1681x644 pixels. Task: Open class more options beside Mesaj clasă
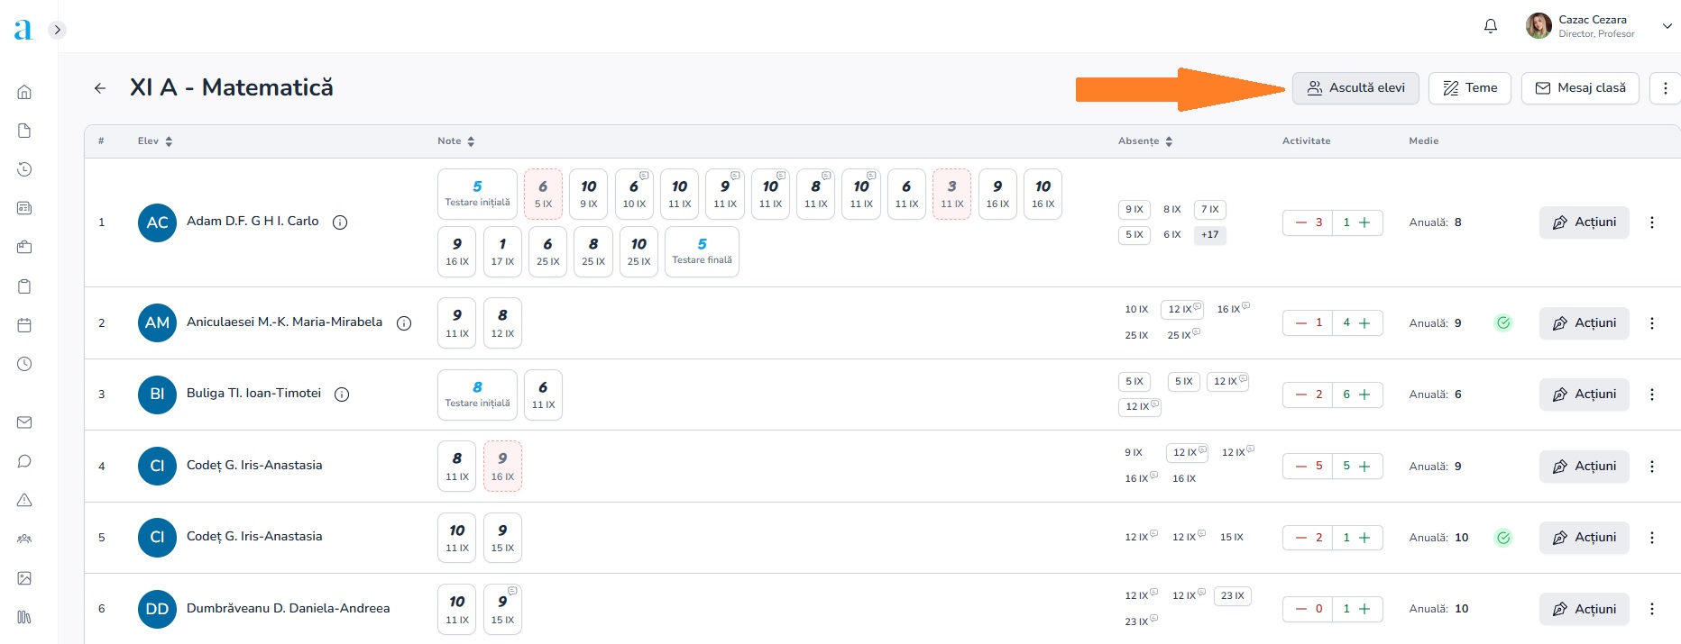tap(1665, 88)
